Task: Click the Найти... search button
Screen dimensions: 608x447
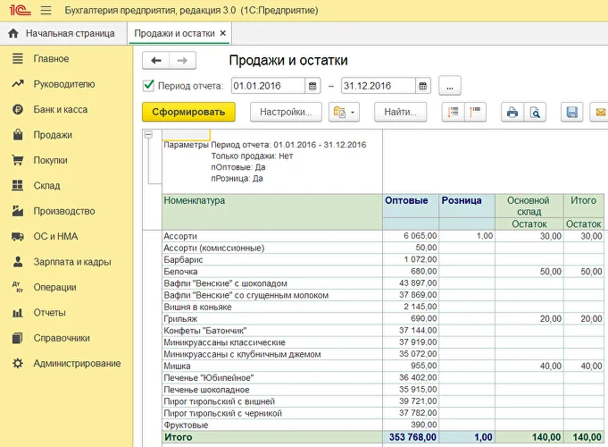Action: coord(400,112)
